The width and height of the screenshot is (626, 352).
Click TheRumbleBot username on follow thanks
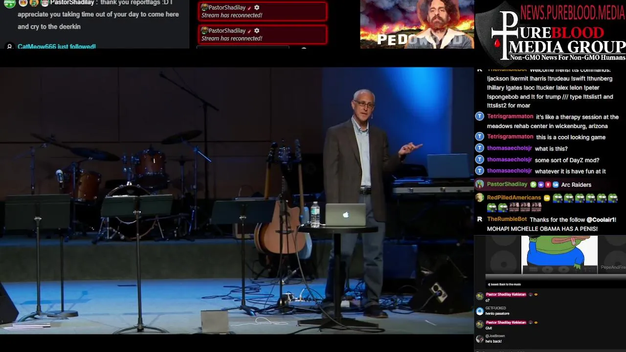tap(507, 220)
